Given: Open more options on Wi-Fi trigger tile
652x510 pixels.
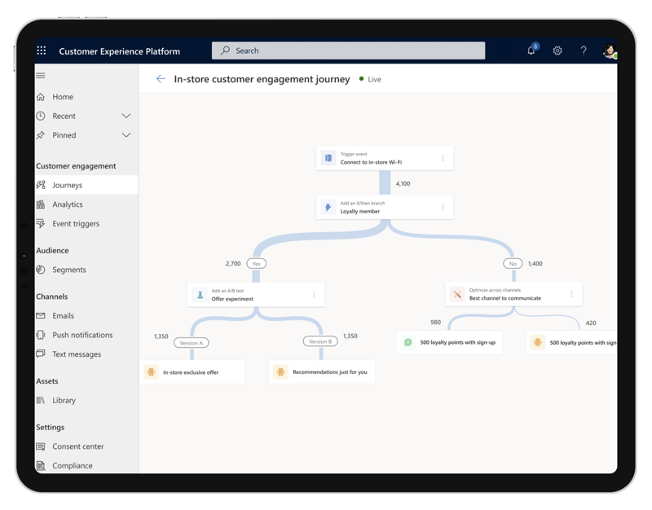Looking at the screenshot, I should point(443,158).
